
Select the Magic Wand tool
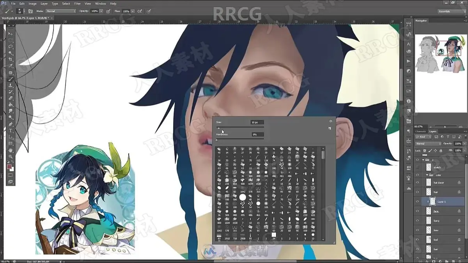click(11, 53)
